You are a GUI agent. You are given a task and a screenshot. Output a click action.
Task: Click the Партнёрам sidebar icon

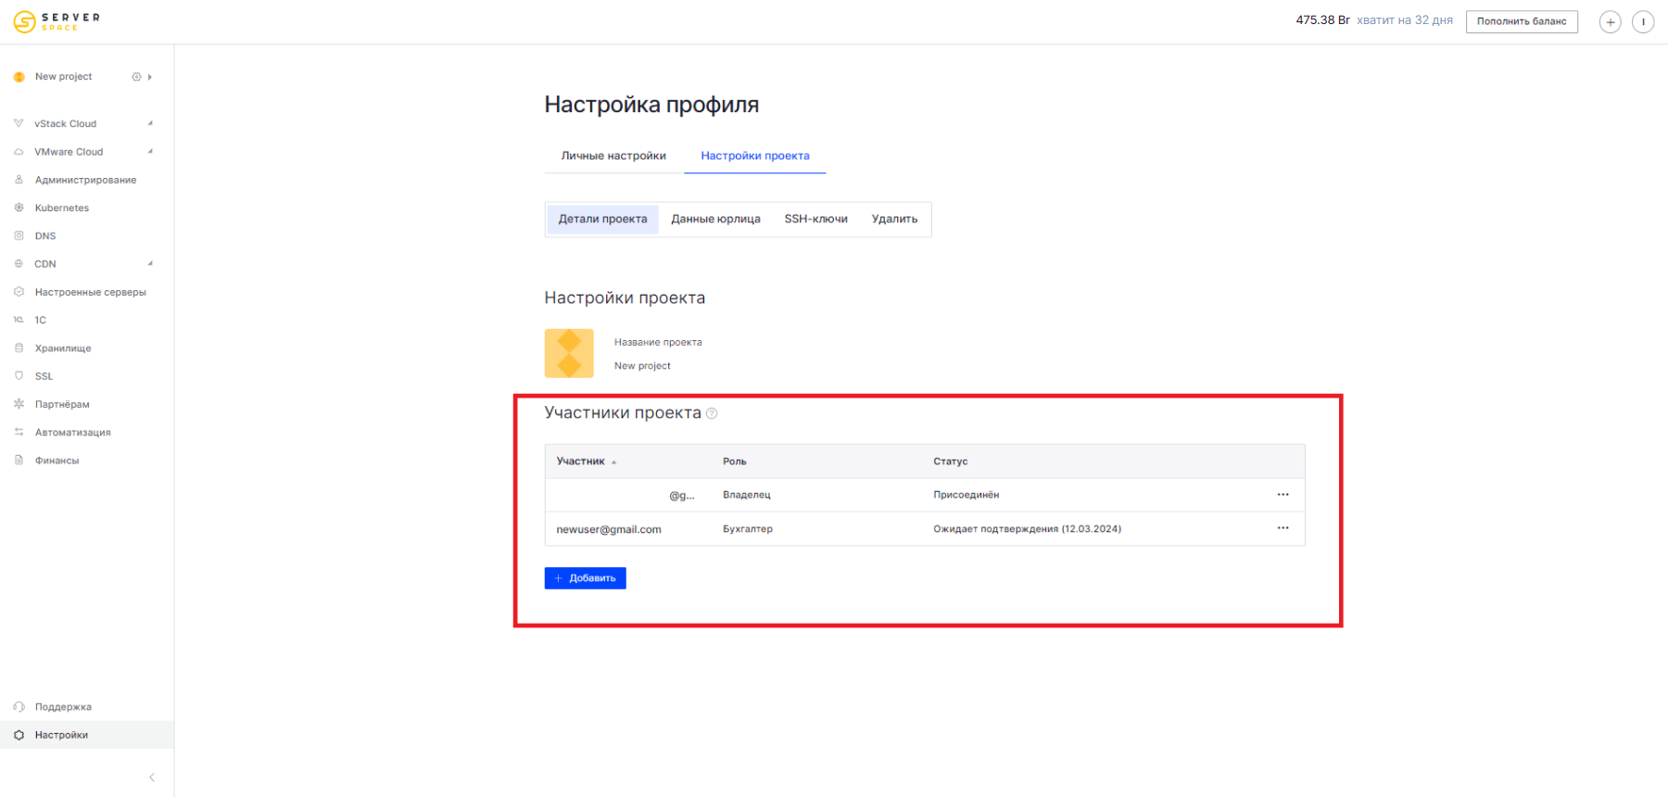click(19, 404)
